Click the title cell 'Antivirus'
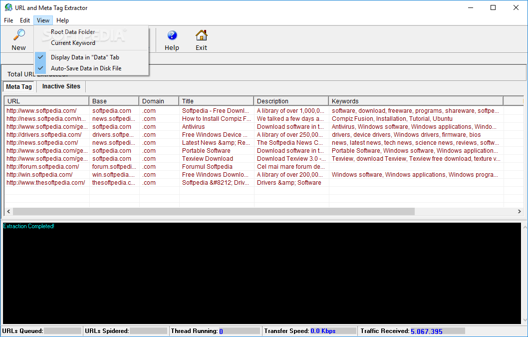The image size is (528, 337). (193, 127)
